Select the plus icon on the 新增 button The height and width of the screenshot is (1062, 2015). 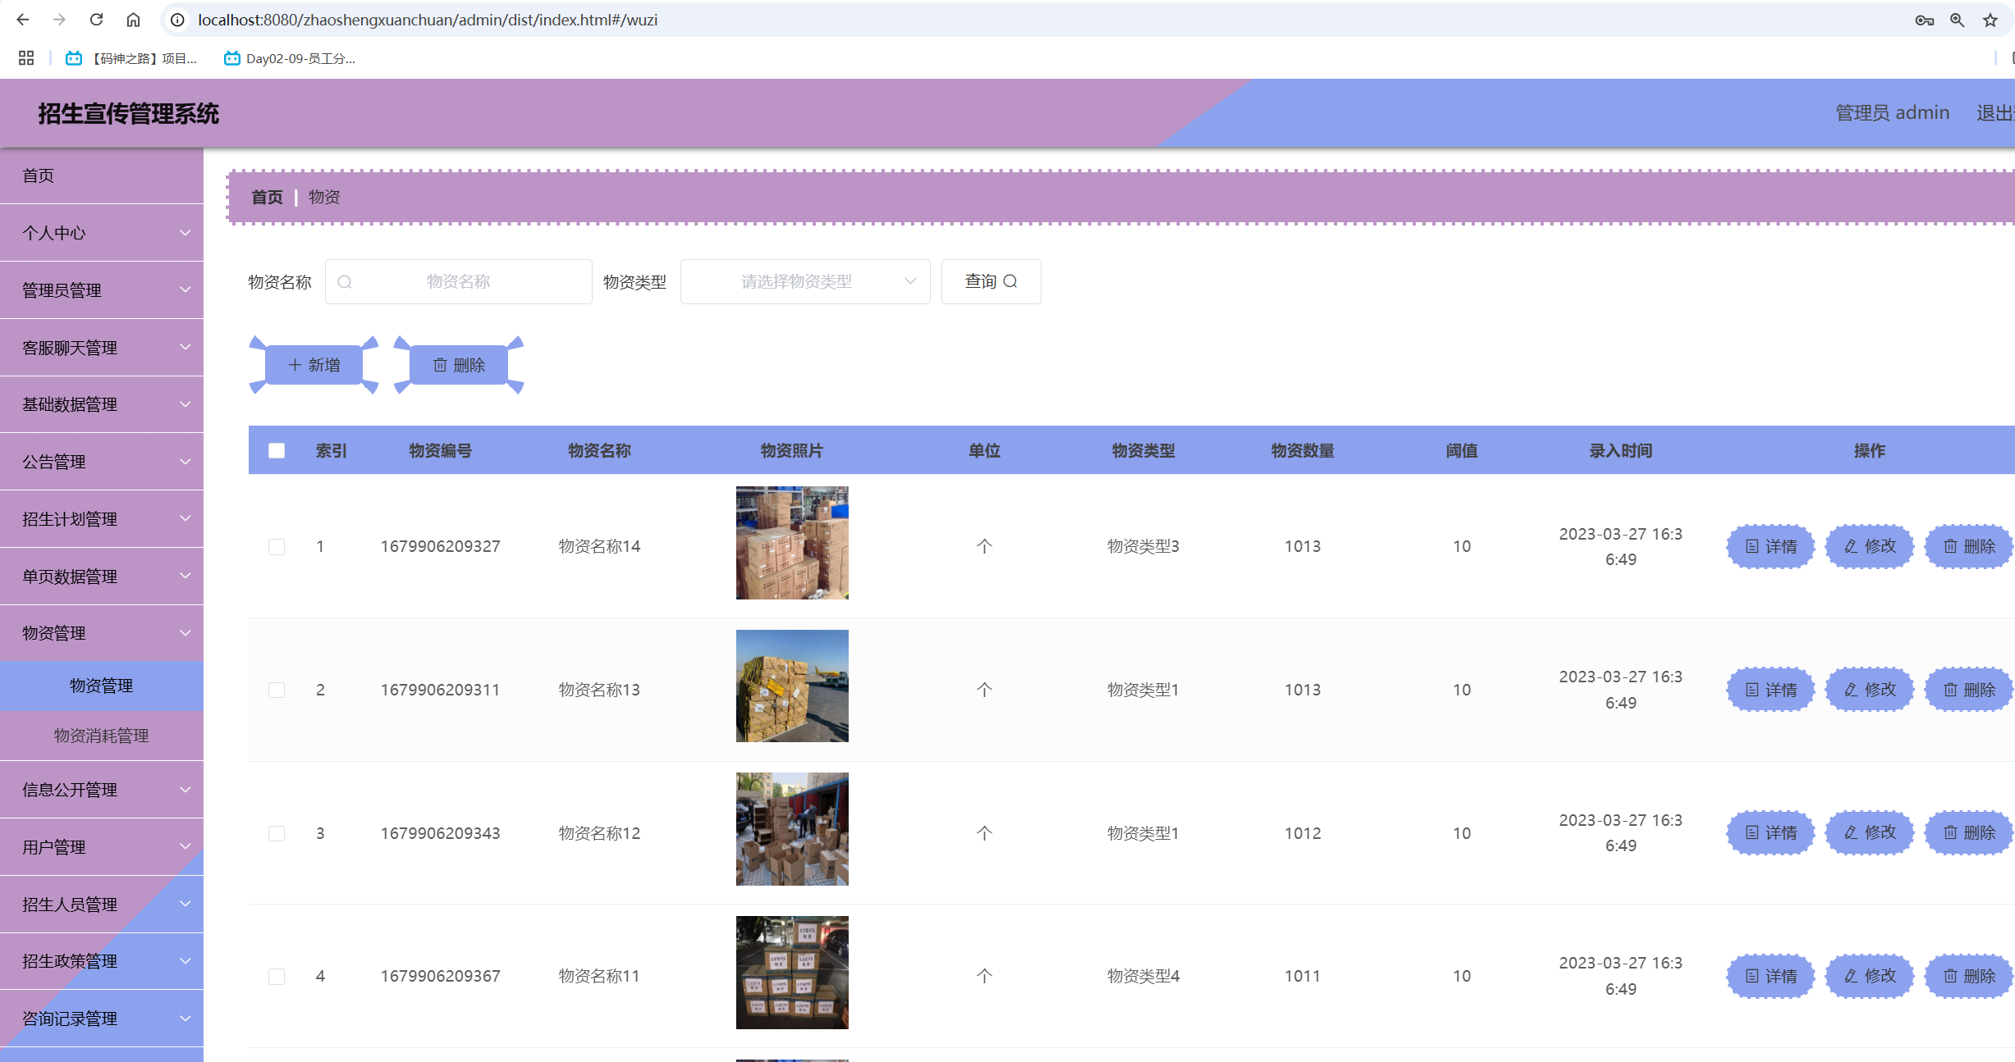coord(293,365)
